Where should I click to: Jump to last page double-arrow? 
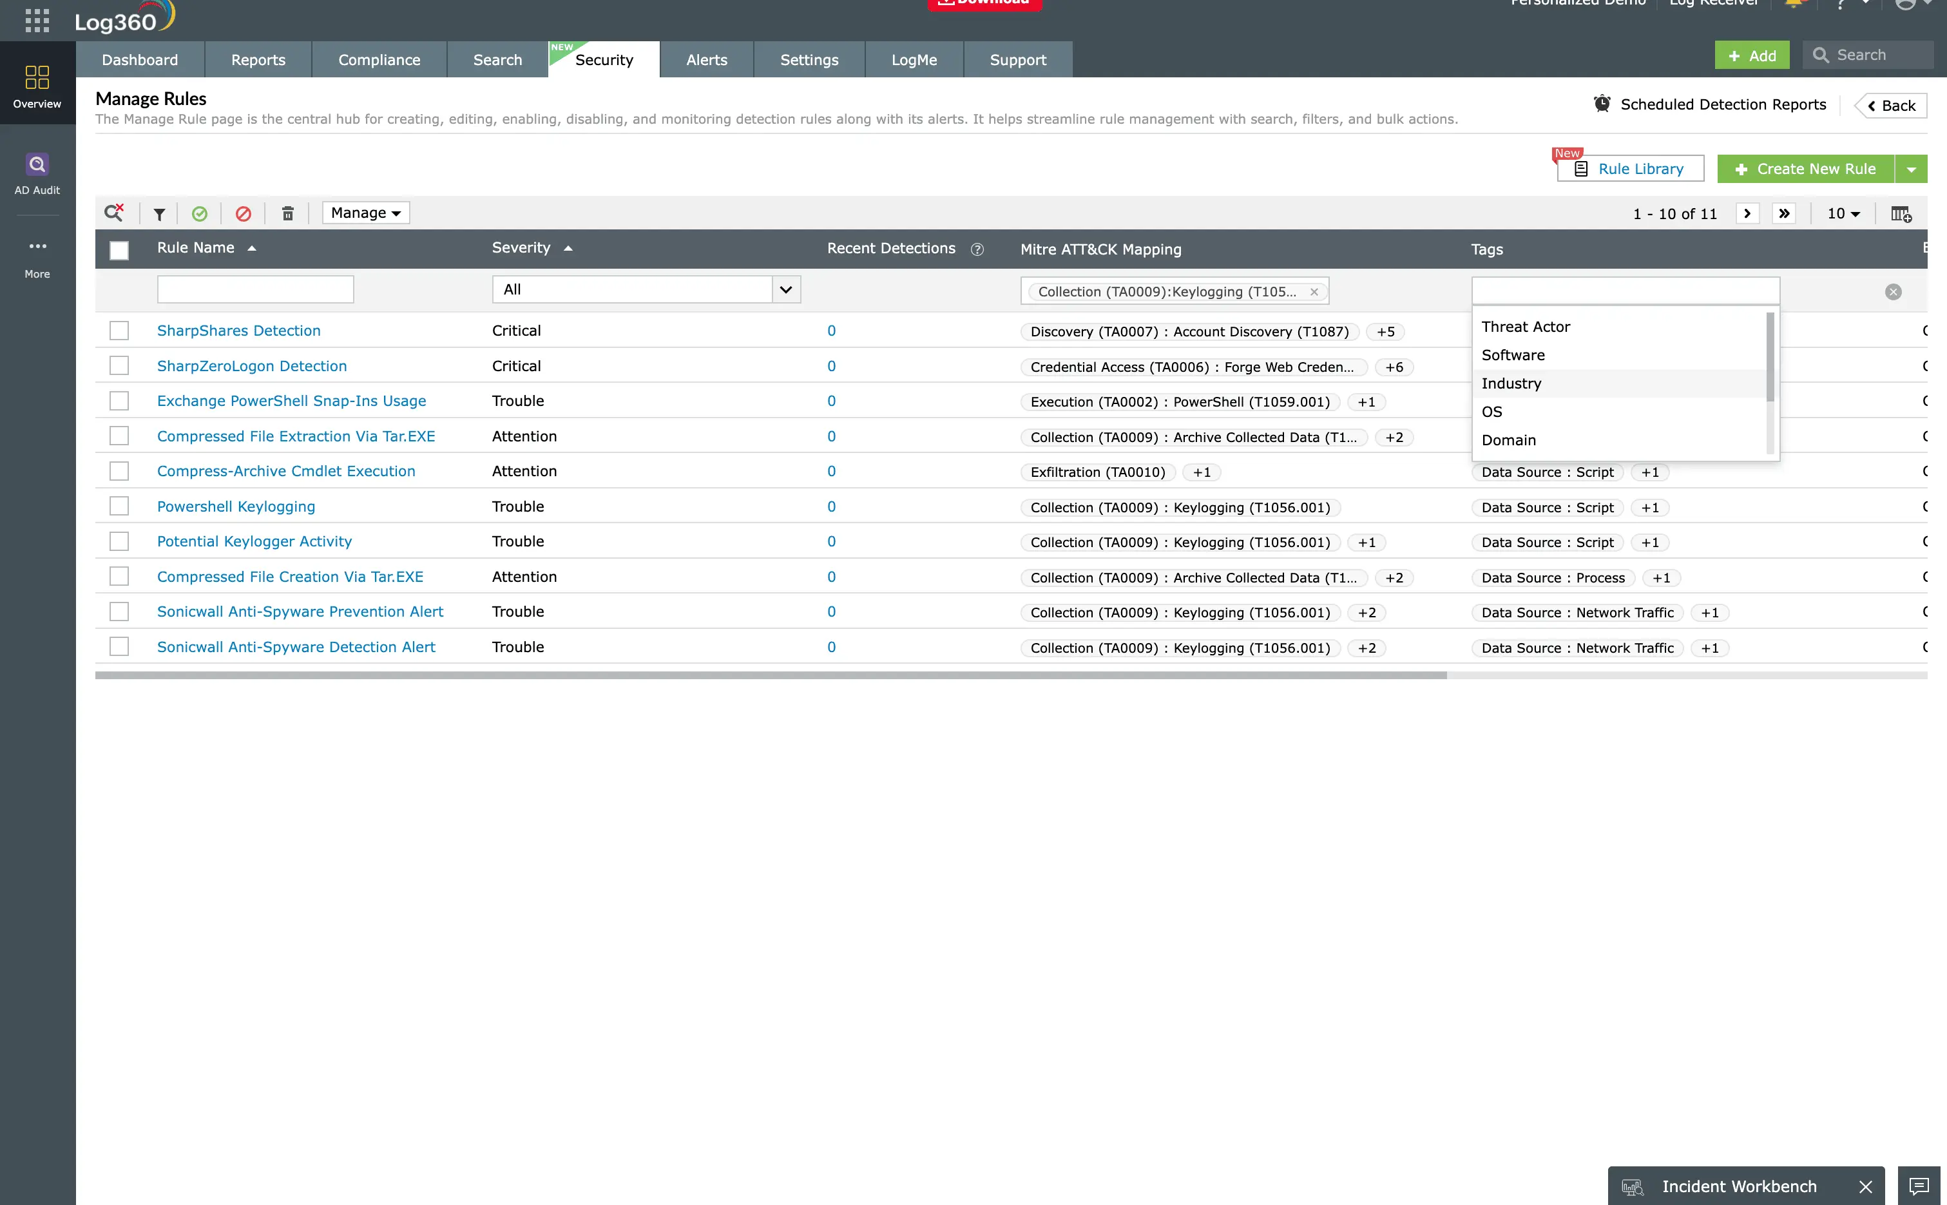(x=1784, y=213)
